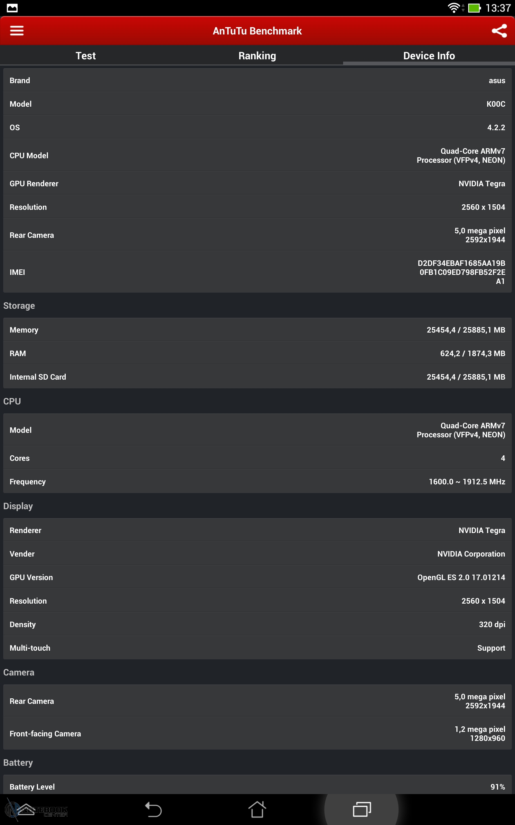Screen dimensions: 515x825
Task: Tap the clock in status bar
Action: coord(498,8)
